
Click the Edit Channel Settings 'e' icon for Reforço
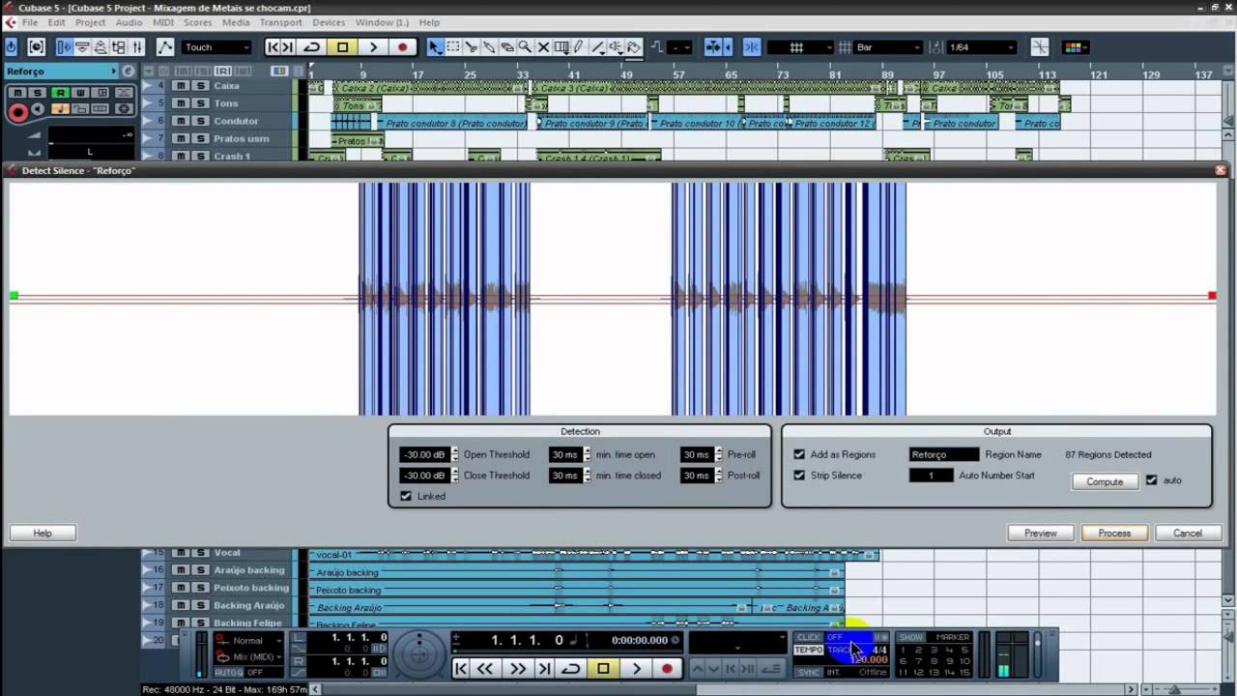tap(129, 71)
